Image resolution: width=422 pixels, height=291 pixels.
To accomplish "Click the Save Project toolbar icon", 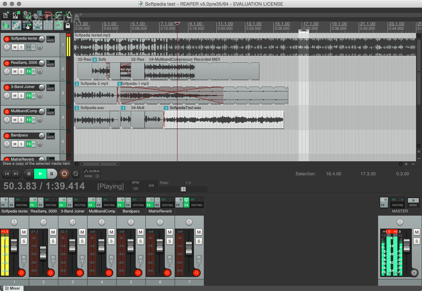I will (x=27, y=15).
